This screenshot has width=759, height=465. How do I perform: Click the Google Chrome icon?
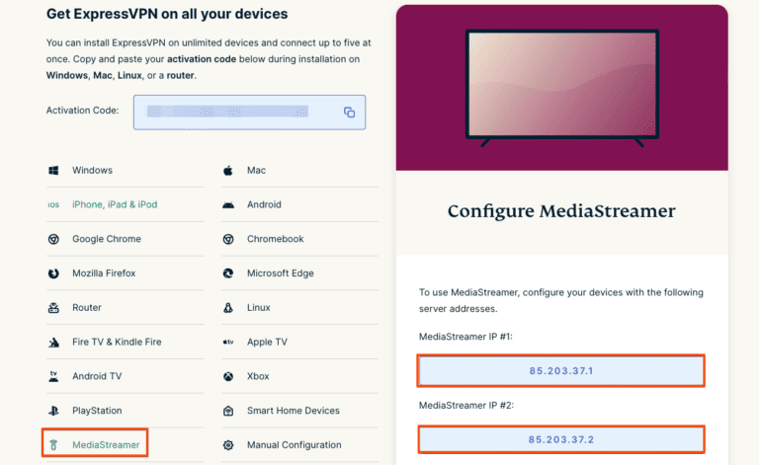click(53, 239)
